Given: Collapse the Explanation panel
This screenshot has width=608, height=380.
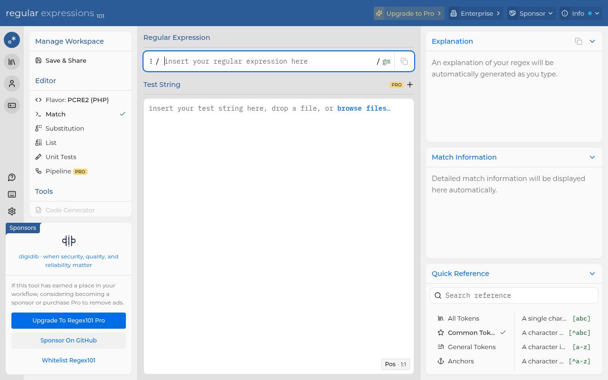Looking at the screenshot, I should [592, 41].
